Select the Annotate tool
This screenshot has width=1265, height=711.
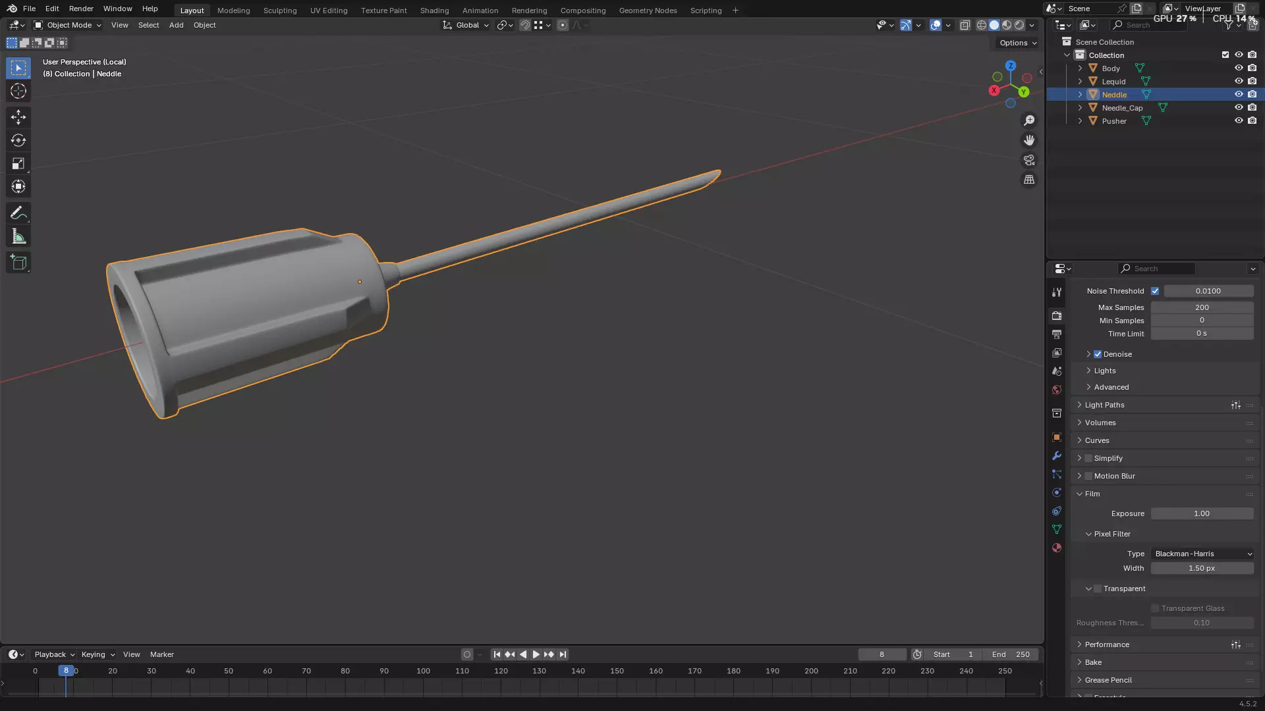pos(18,213)
